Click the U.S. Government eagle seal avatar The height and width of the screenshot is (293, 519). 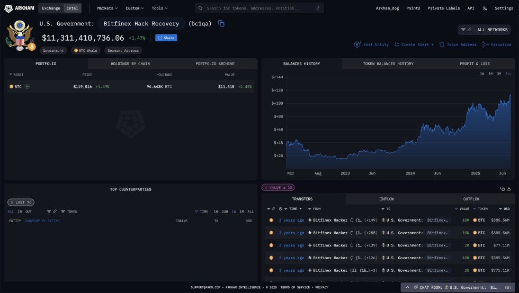pos(20,36)
